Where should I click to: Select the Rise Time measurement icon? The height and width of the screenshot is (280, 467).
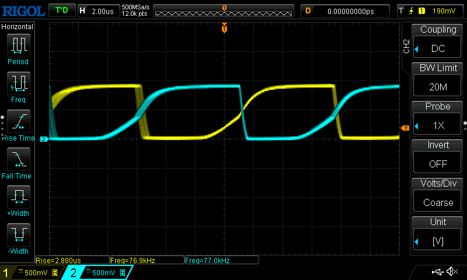click(x=18, y=123)
